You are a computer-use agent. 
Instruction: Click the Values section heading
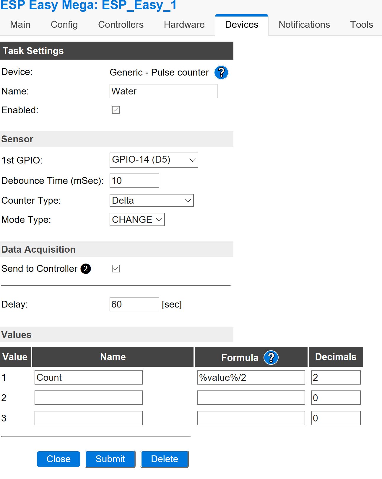click(x=117, y=335)
